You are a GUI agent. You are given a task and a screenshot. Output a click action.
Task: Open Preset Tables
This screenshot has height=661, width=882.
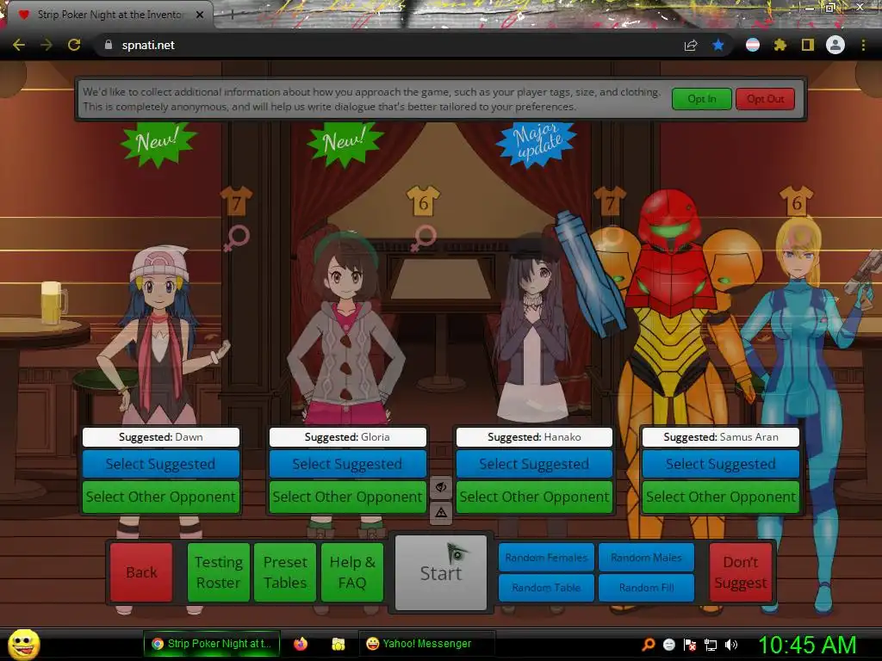tap(285, 572)
